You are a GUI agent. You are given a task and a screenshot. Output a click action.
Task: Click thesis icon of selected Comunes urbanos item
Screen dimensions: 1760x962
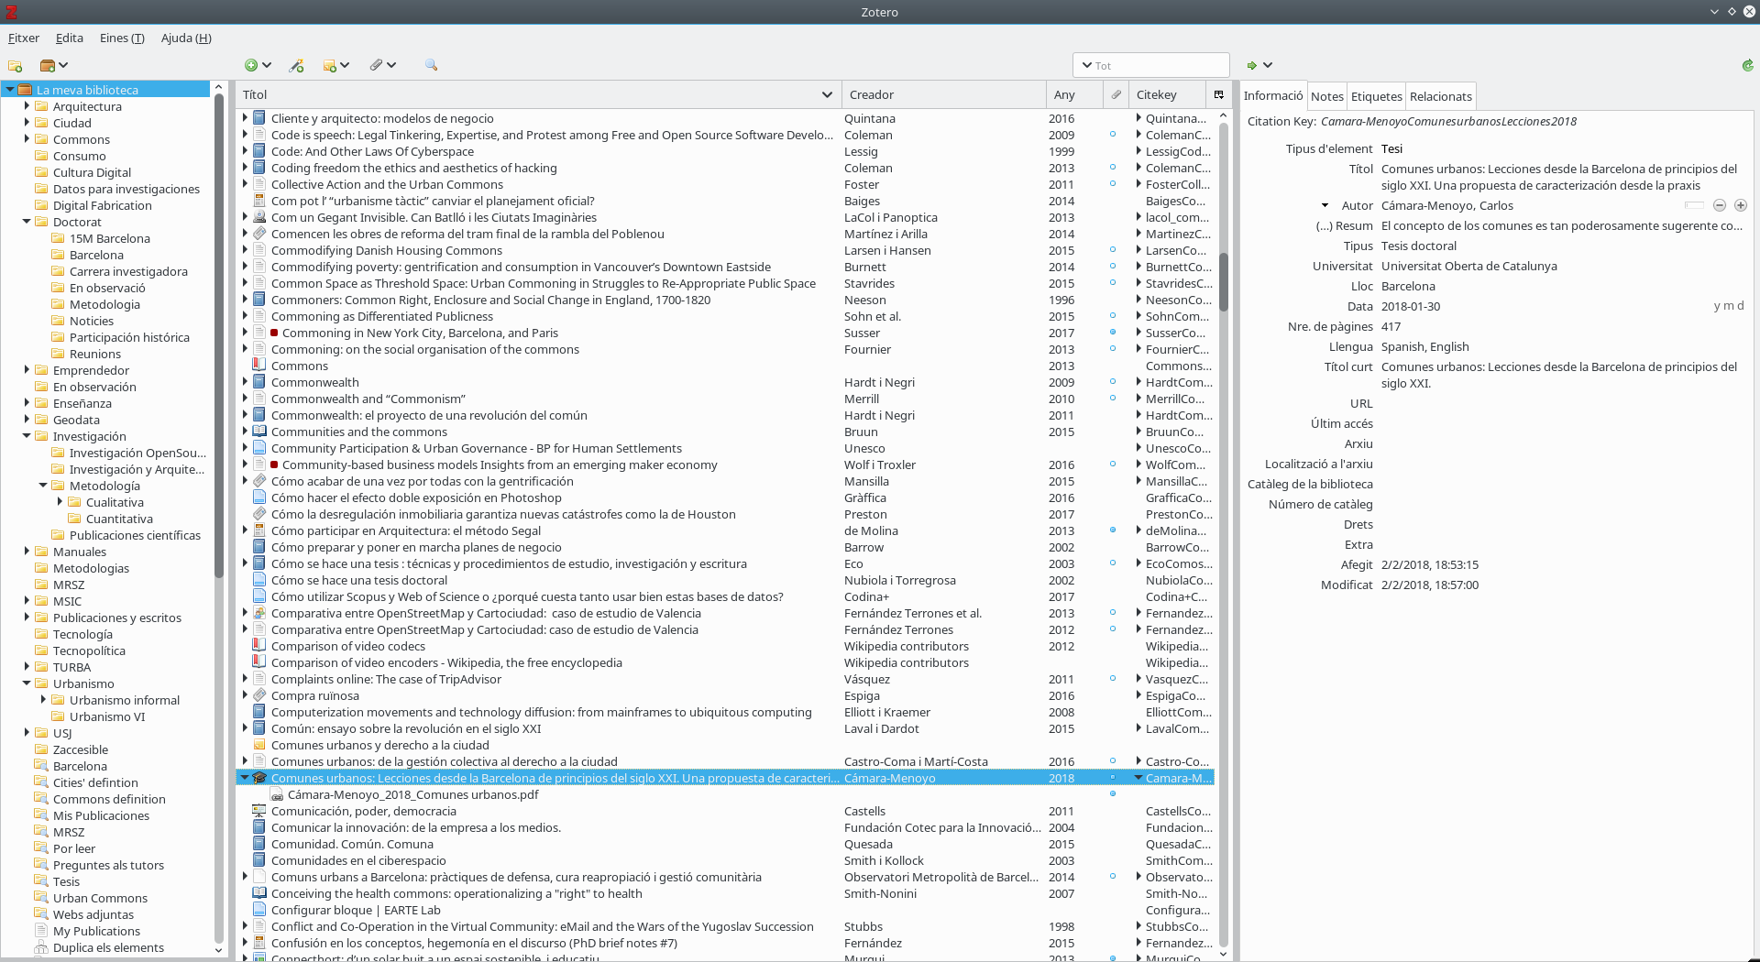coord(259,778)
